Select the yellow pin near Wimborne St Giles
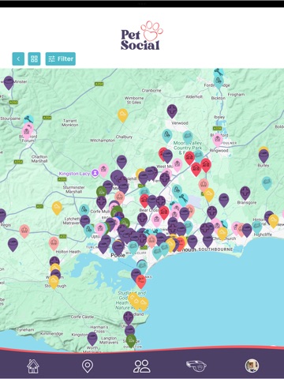Viewport: 284px width, 379px height. [122, 115]
